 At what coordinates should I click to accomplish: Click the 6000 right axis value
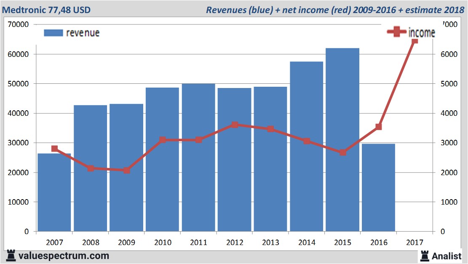tap(449, 54)
